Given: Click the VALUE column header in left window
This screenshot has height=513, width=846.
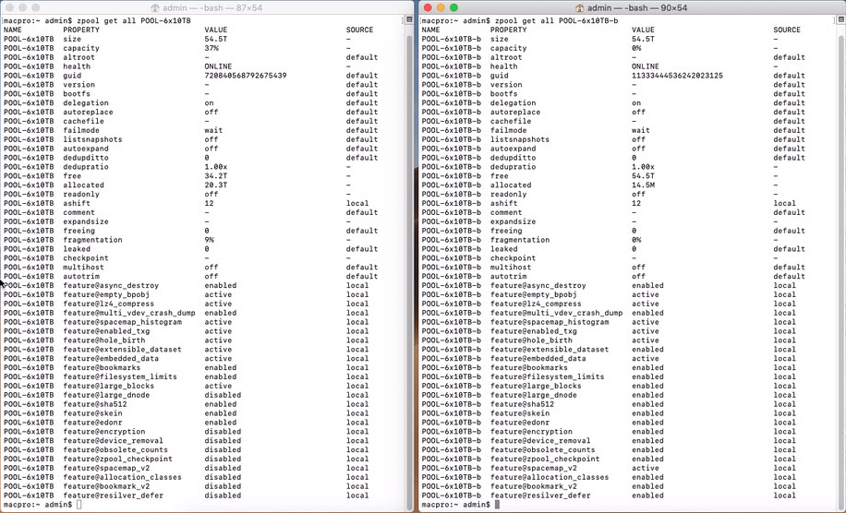Looking at the screenshot, I should click(216, 30).
